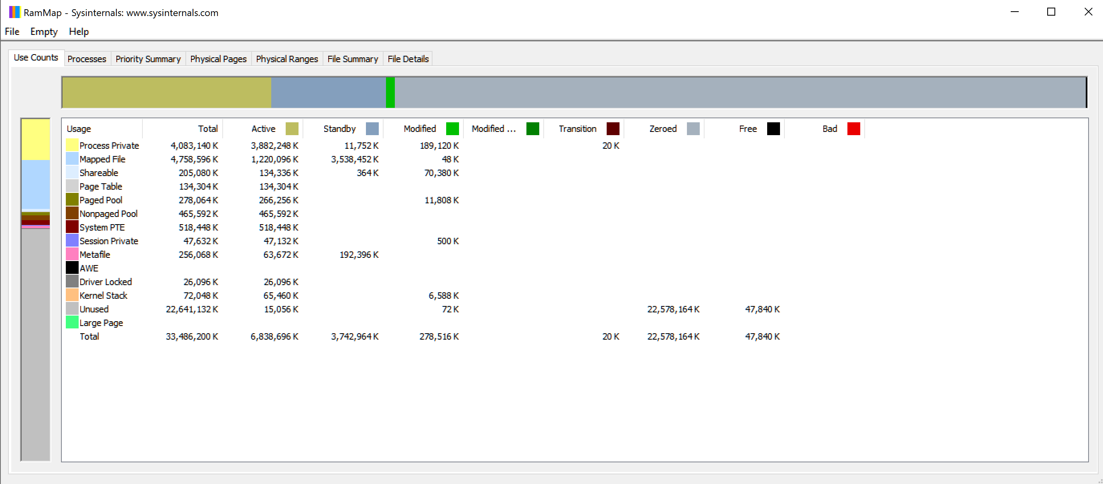1103x484 pixels.
Task: Open the Empty menu
Action: pos(44,32)
